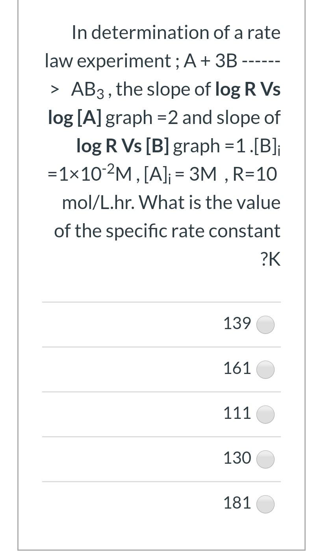
Task: Mark the 111 option radio button
Action: click(x=265, y=415)
